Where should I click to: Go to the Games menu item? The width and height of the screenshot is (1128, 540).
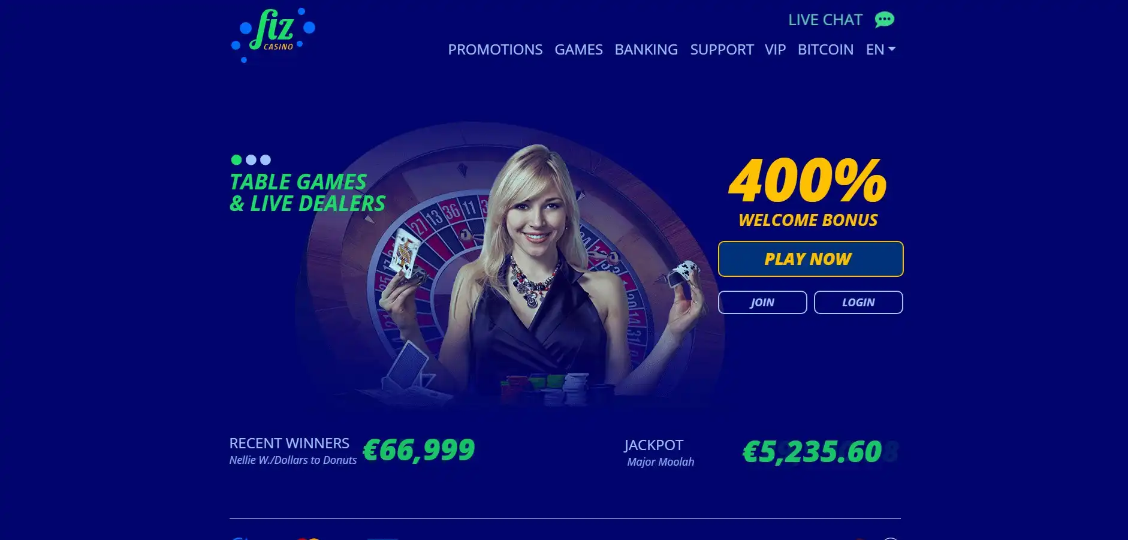click(x=578, y=50)
